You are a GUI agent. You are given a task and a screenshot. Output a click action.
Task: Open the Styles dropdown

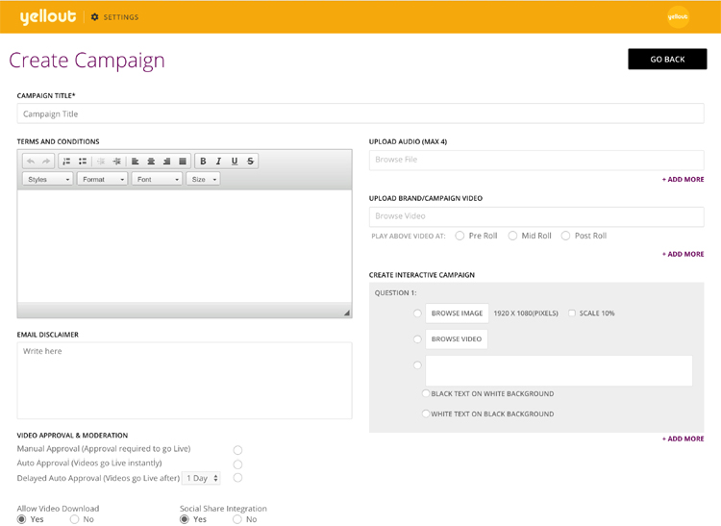[47, 179]
